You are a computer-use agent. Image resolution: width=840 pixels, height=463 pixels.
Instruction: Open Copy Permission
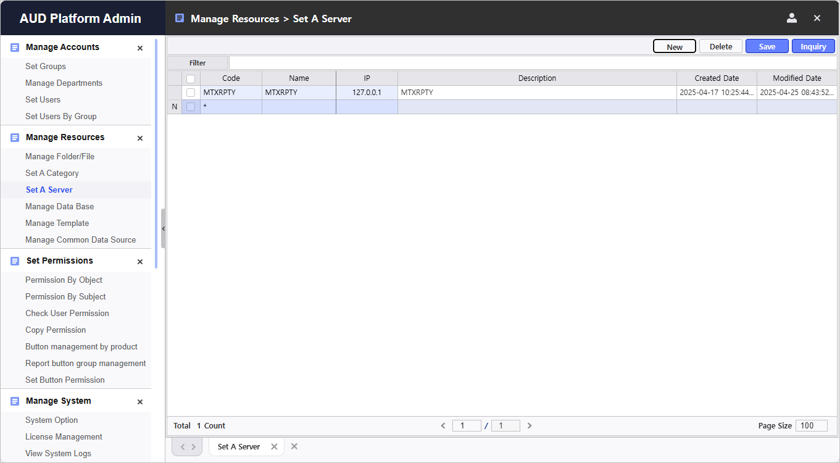56,330
